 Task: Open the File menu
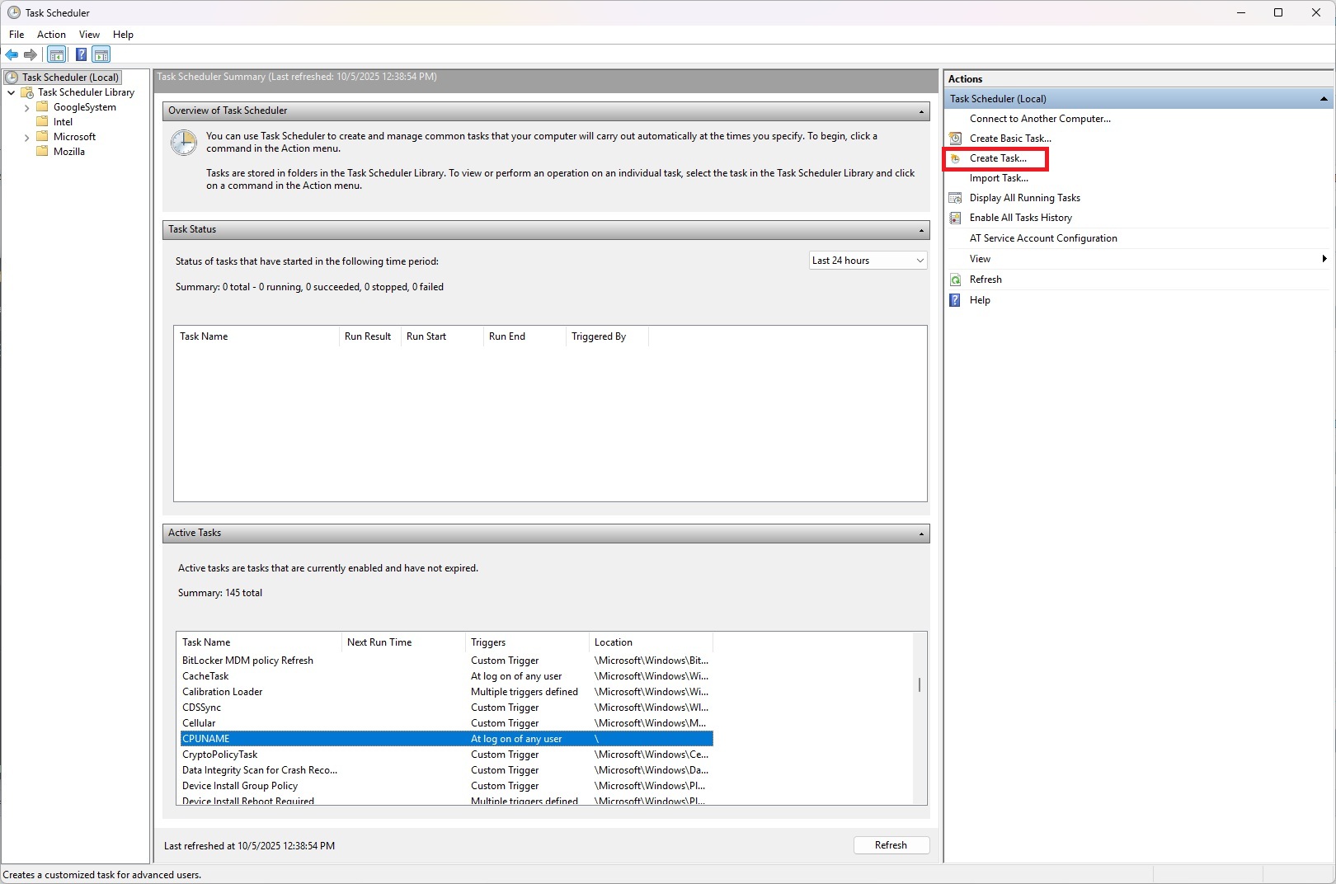pyautogui.click(x=16, y=35)
